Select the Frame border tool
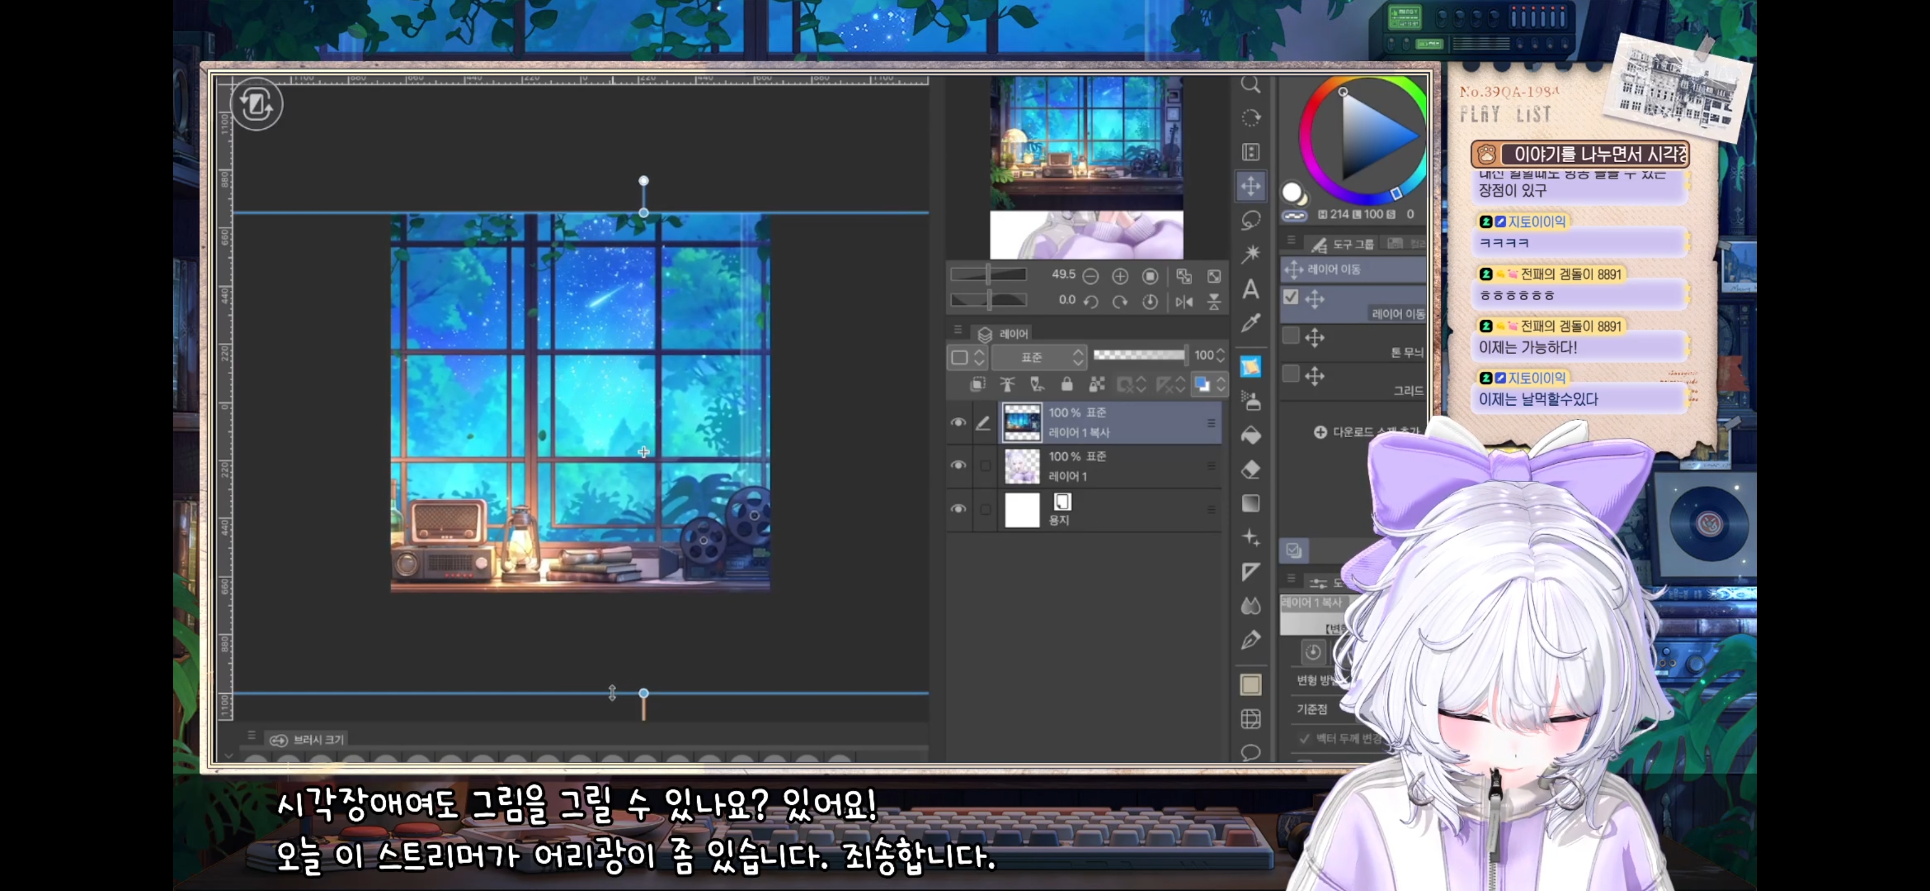 click(x=1250, y=718)
